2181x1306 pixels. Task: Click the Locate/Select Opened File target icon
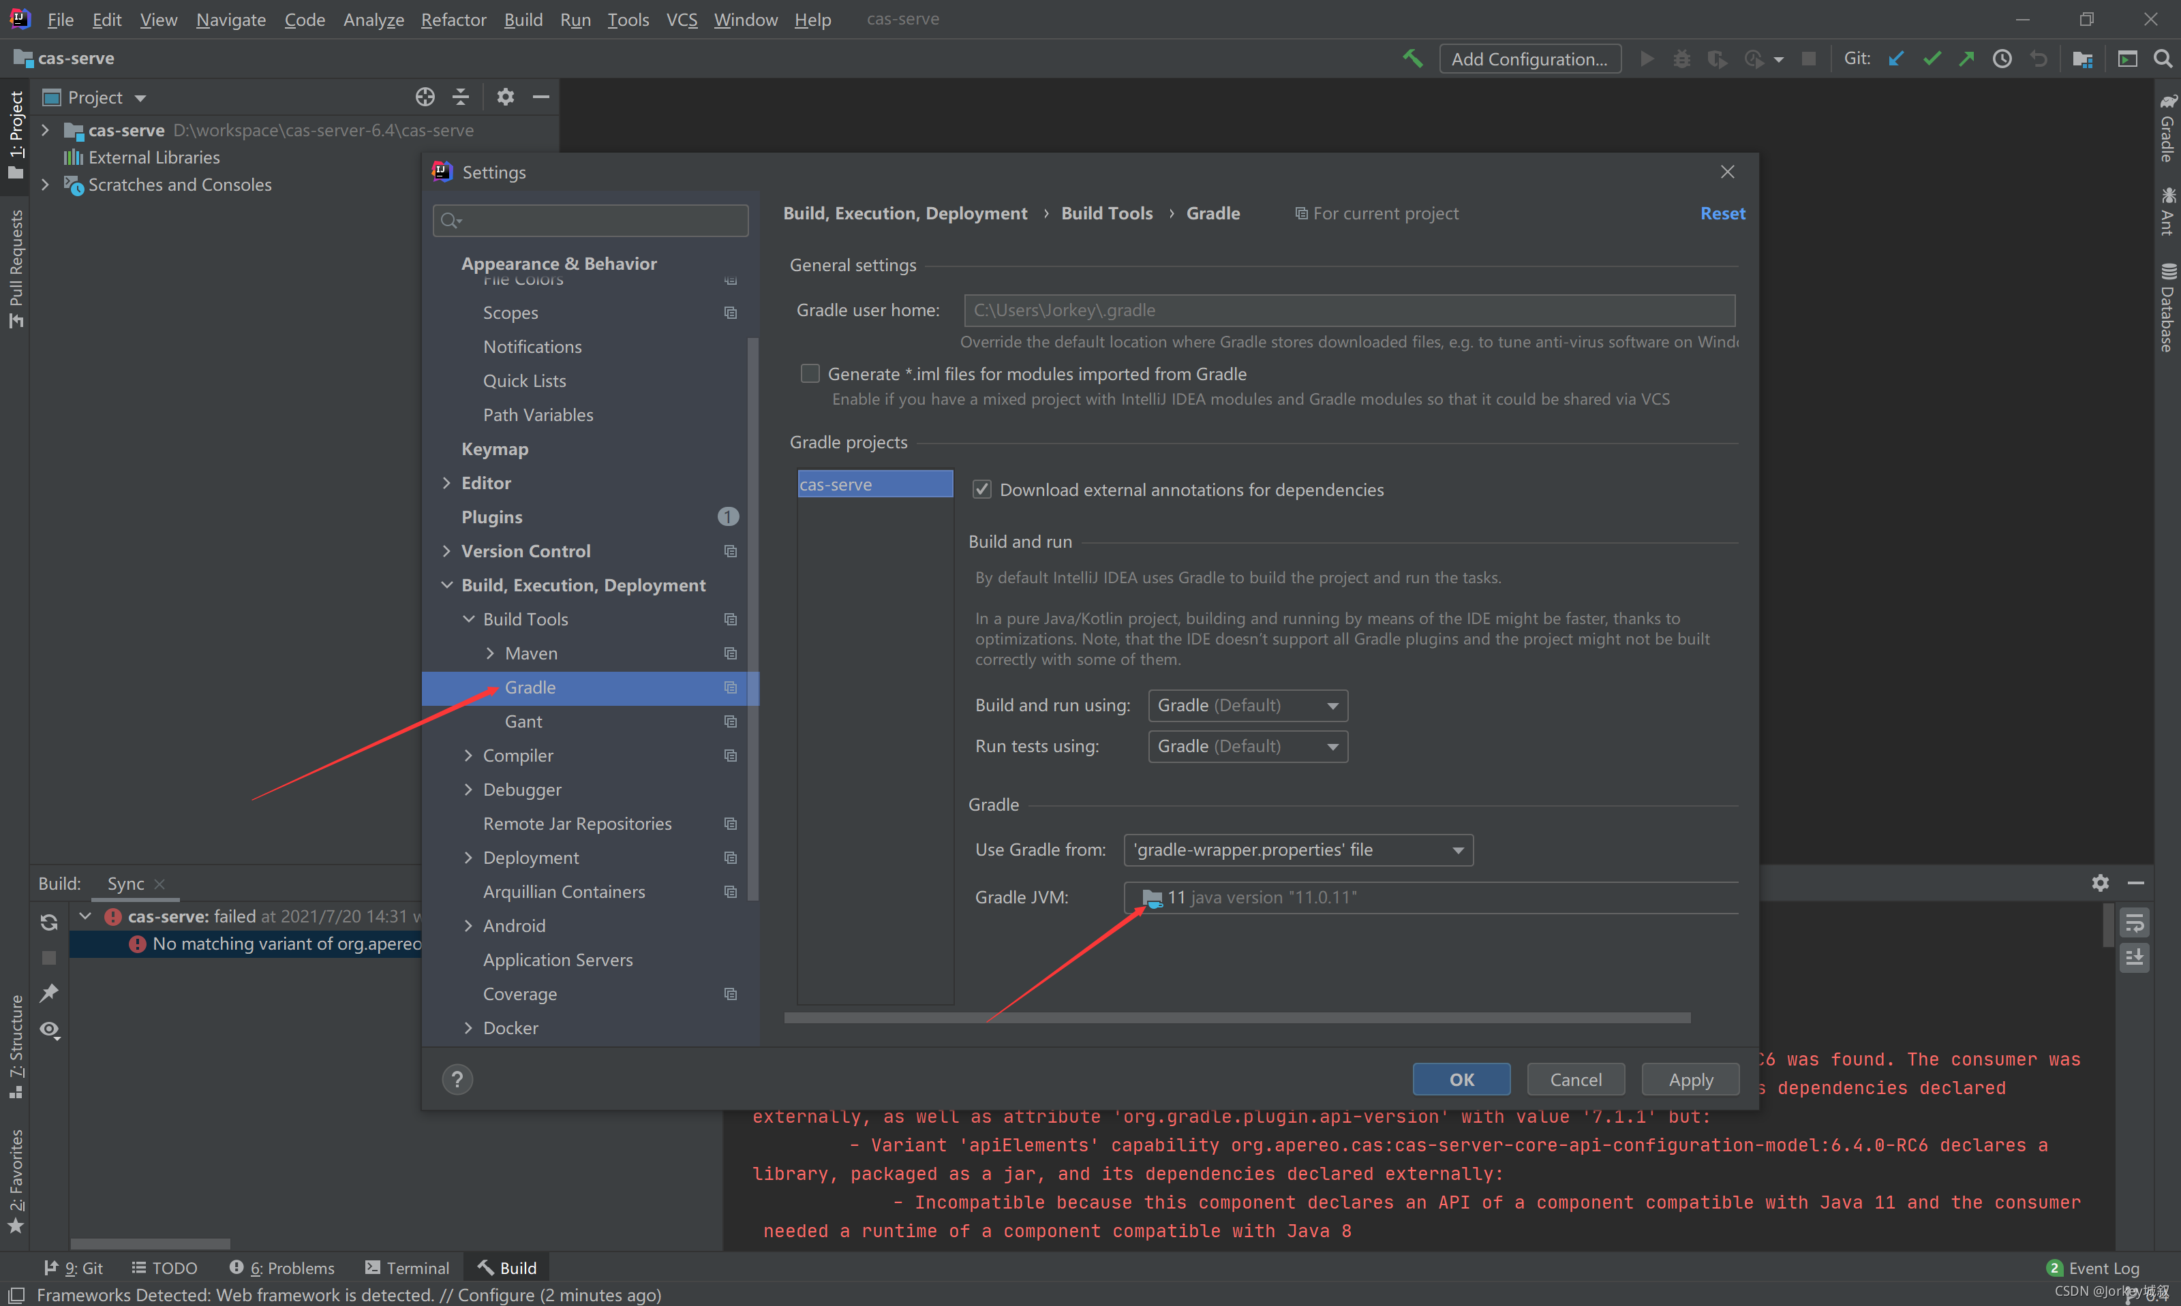coord(425,97)
